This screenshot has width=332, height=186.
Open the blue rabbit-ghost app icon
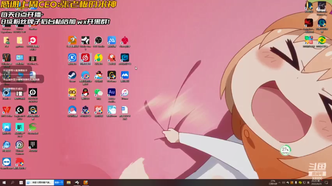coord(112,110)
